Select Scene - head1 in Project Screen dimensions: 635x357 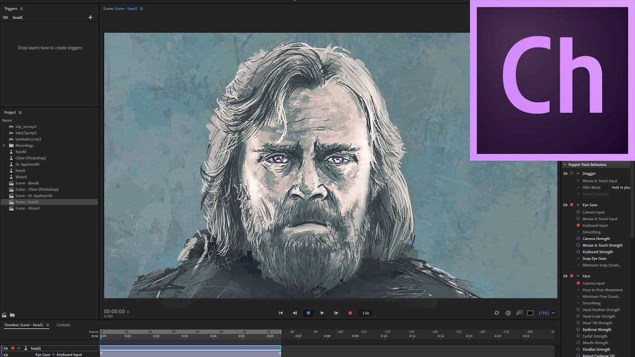tap(49, 202)
